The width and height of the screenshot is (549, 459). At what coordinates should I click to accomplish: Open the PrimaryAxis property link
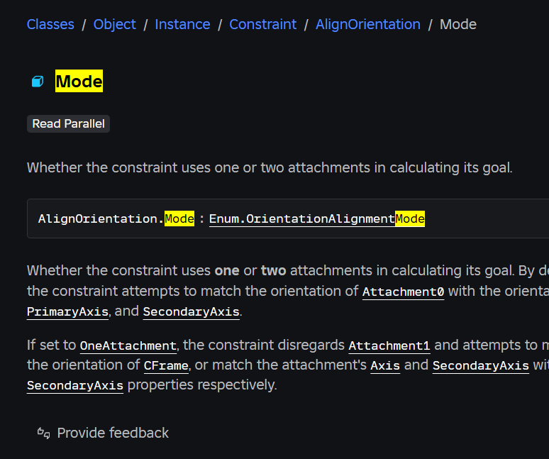coord(67,311)
